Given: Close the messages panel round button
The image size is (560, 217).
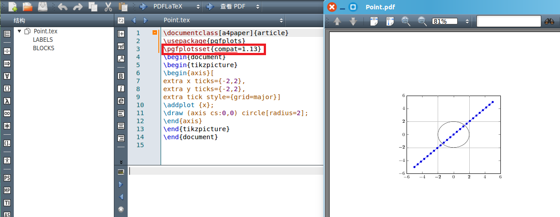Looking at the screenshot, I should [x=121, y=209].
